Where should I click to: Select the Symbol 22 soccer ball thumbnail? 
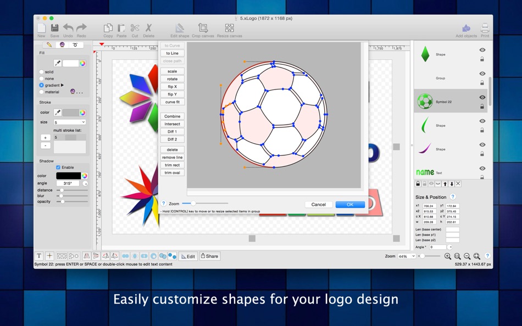point(425,101)
